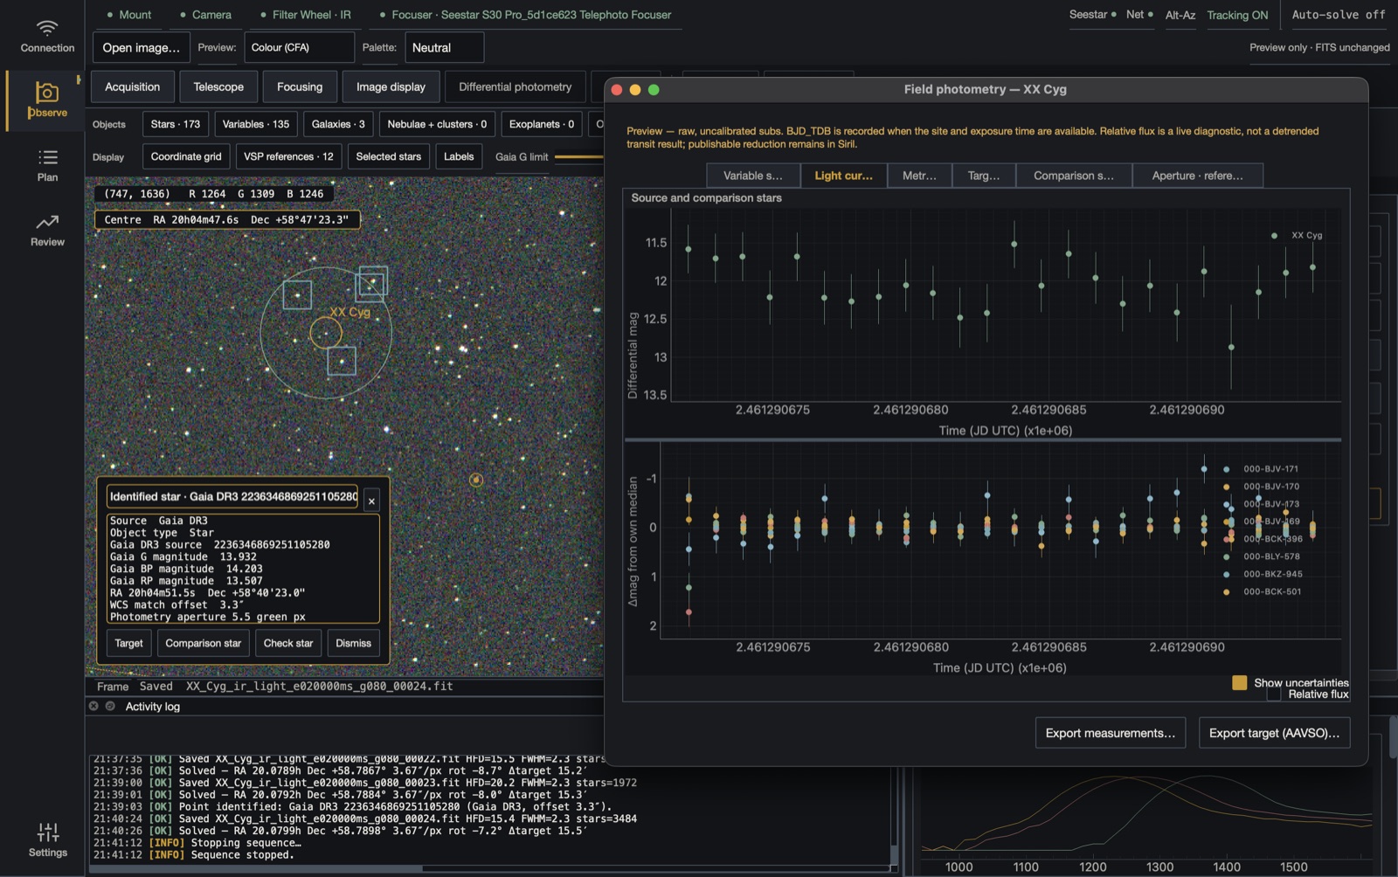Screen dimensions: 1398x877
Task: Toggle the Coordinate grid overlay
Action: pyautogui.click(x=186, y=156)
